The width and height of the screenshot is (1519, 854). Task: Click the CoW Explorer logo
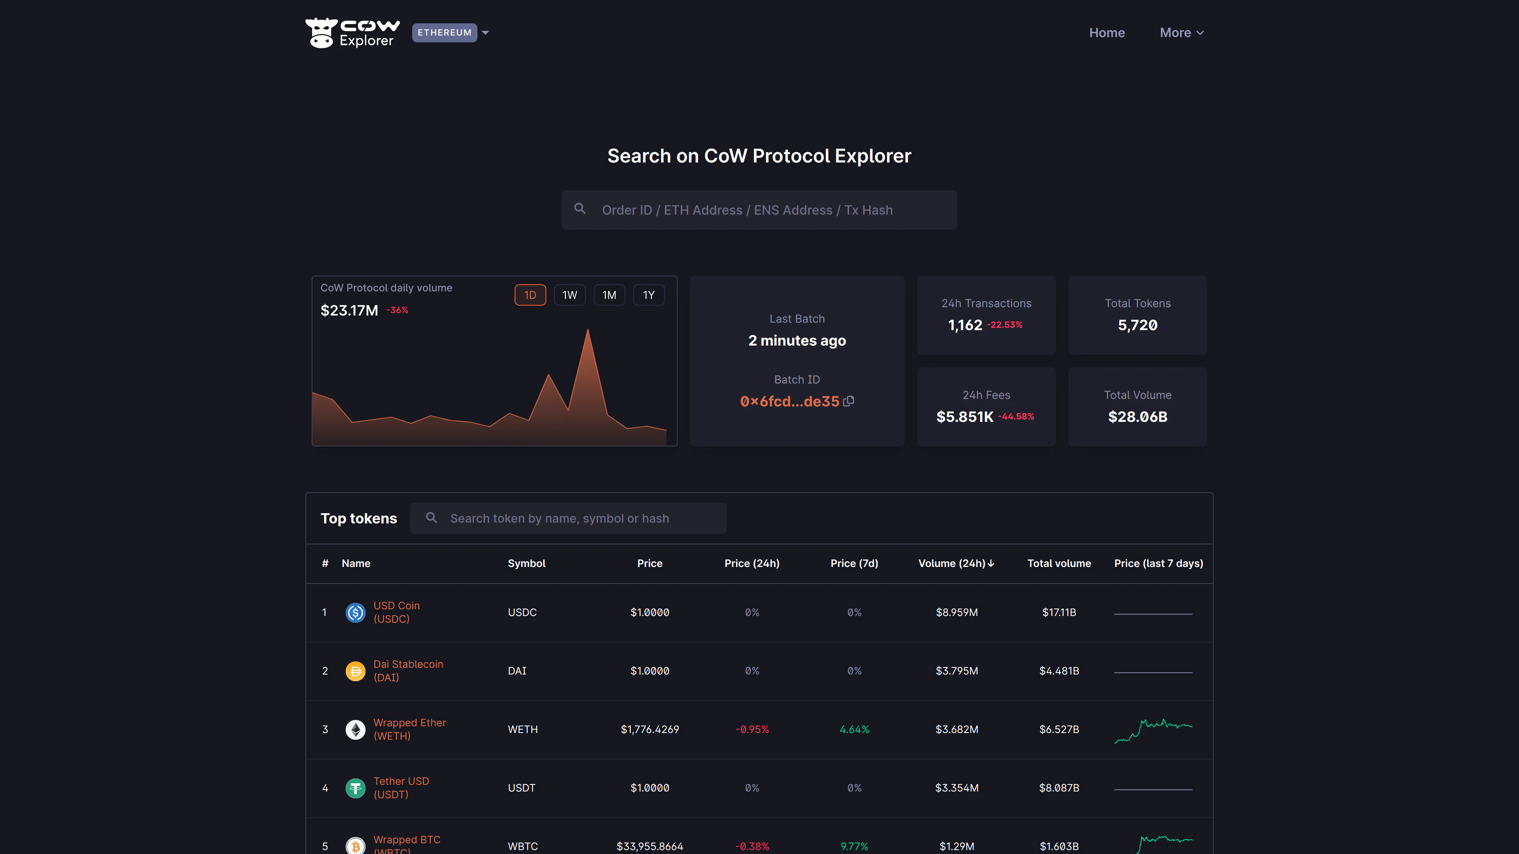coord(352,32)
